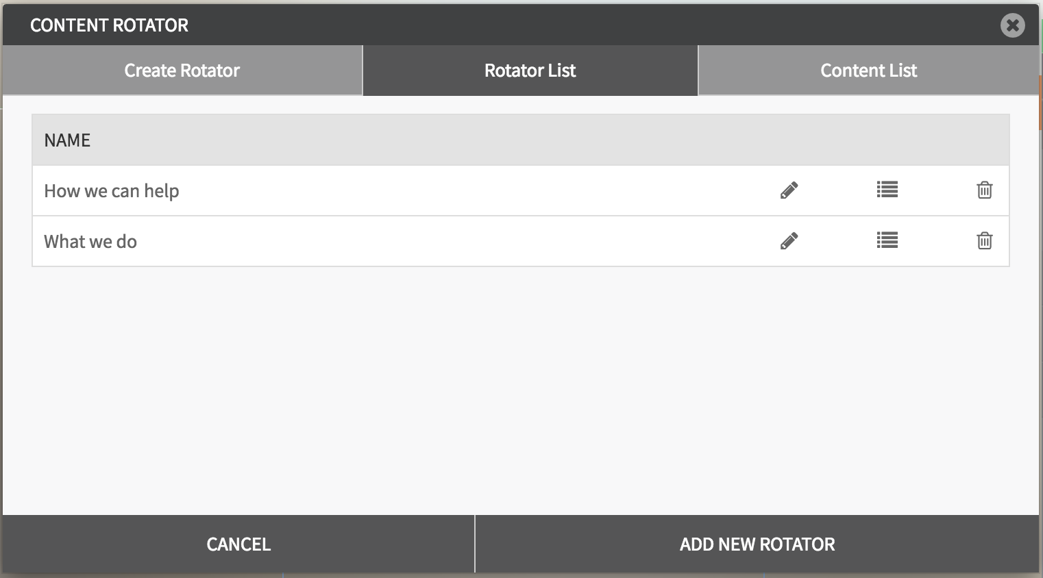The image size is (1043, 578).
Task: Click ADD NEW ROTATOR button
Action: pyautogui.click(x=757, y=544)
